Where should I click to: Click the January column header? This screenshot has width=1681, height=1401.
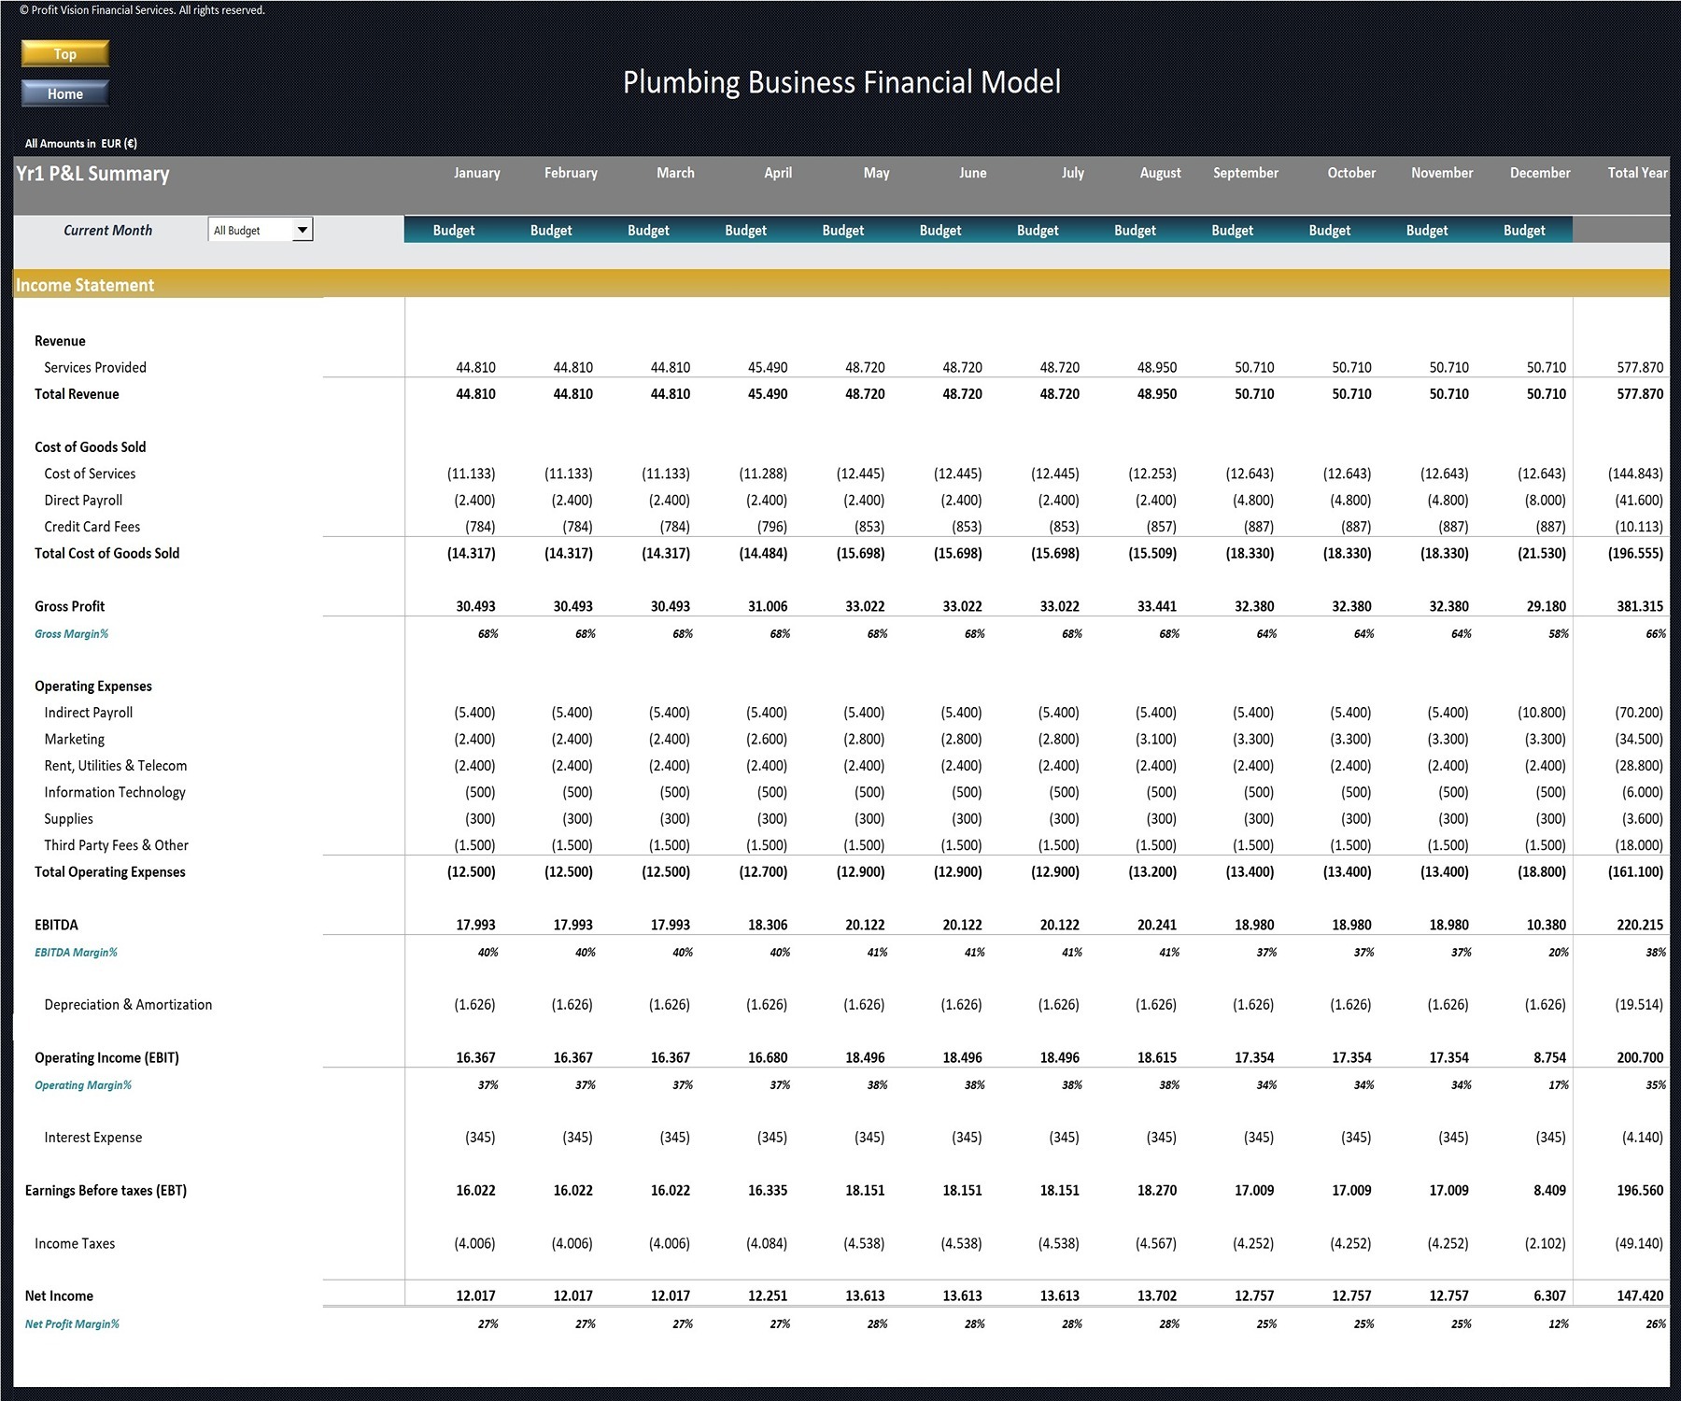click(477, 173)
